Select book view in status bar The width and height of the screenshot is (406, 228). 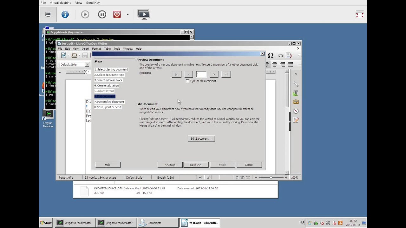[x=248, y=178]
